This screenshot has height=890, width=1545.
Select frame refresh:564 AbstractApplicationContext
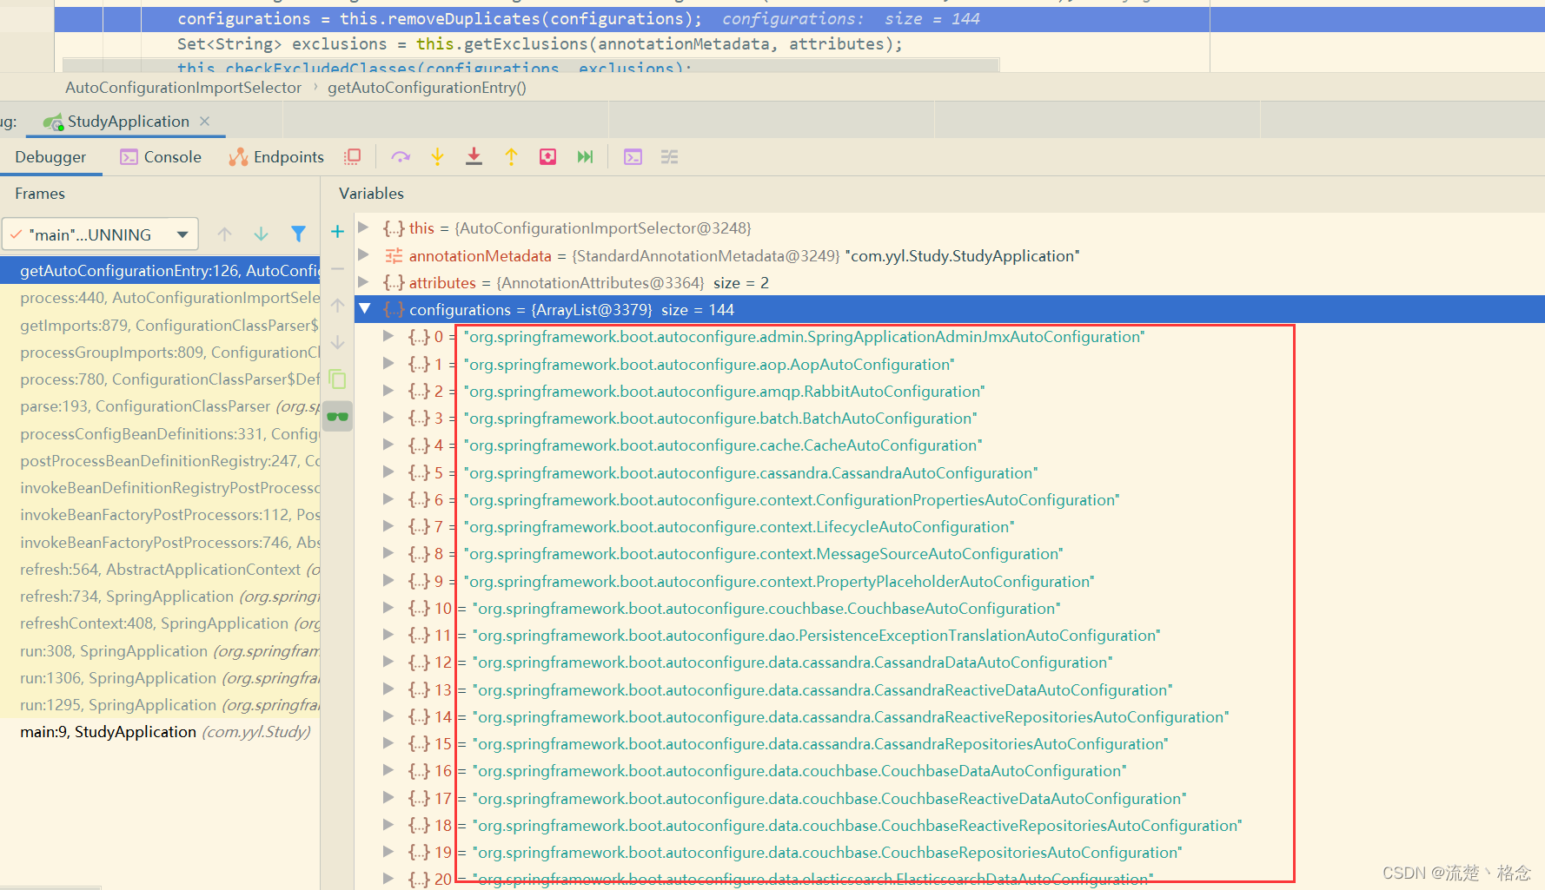coord(160,570)
